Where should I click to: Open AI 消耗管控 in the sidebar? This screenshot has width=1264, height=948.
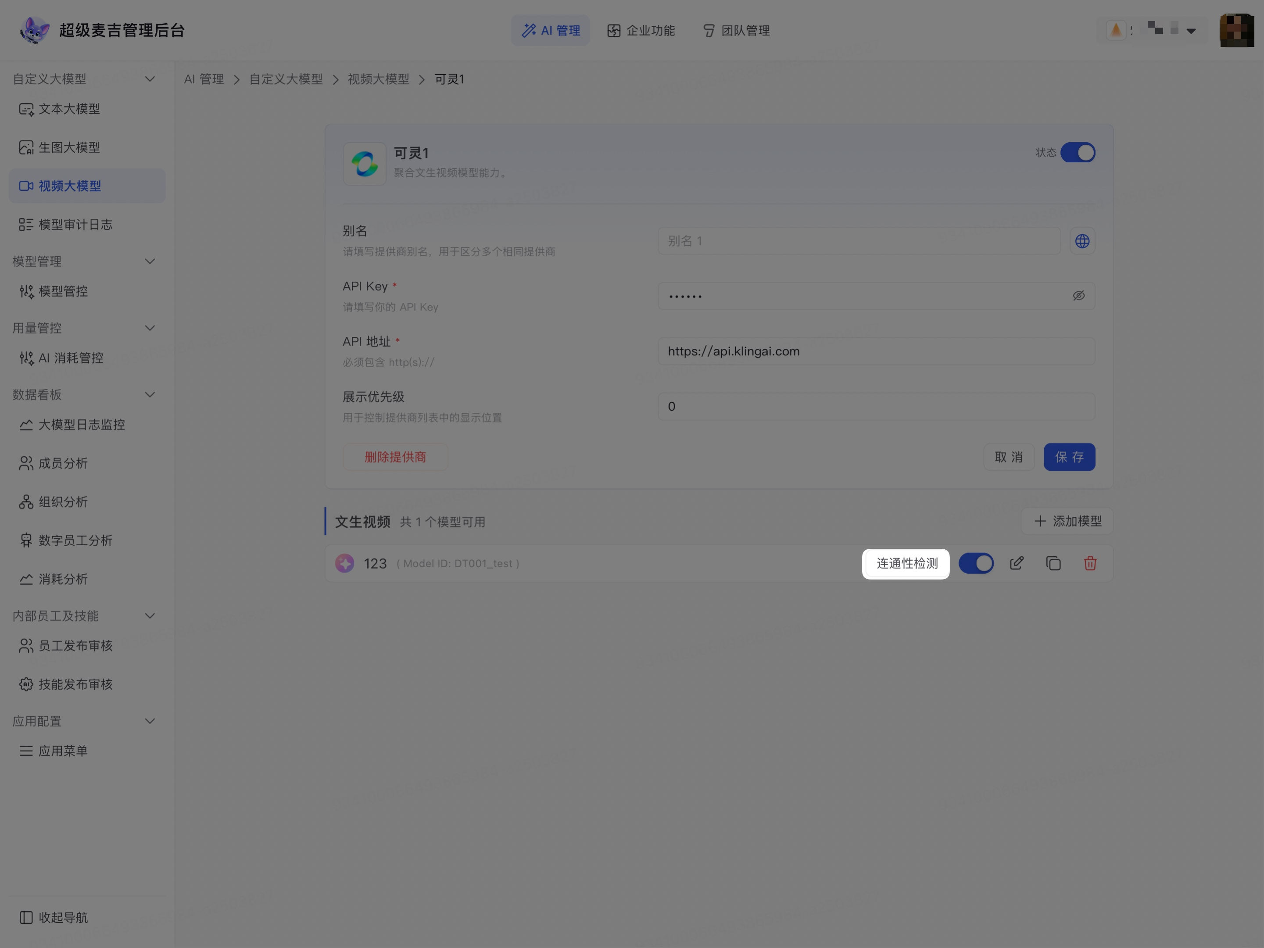click(x=87, y=358)
